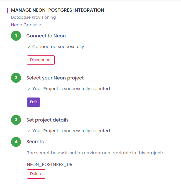Click the Manage Neon-Postgres Integration title
181x191 pixels.
[58, 10]
